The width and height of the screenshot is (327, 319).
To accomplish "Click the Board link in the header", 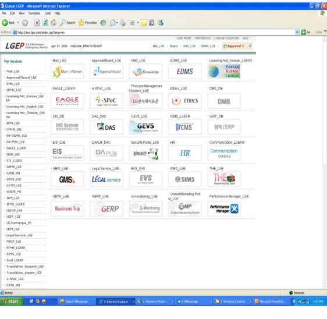I will coord(173,46).
